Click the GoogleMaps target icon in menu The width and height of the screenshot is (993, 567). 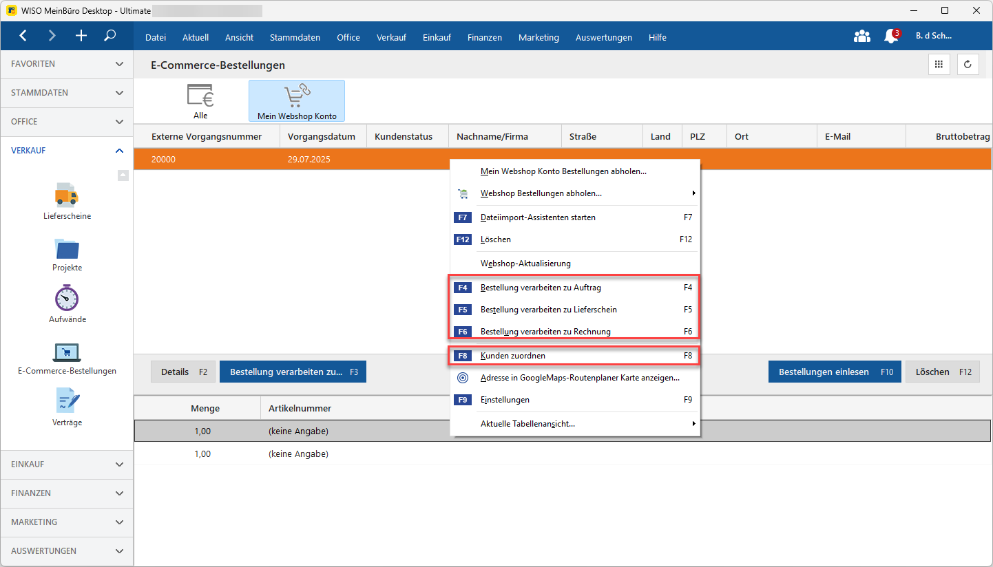coord(463,378)
